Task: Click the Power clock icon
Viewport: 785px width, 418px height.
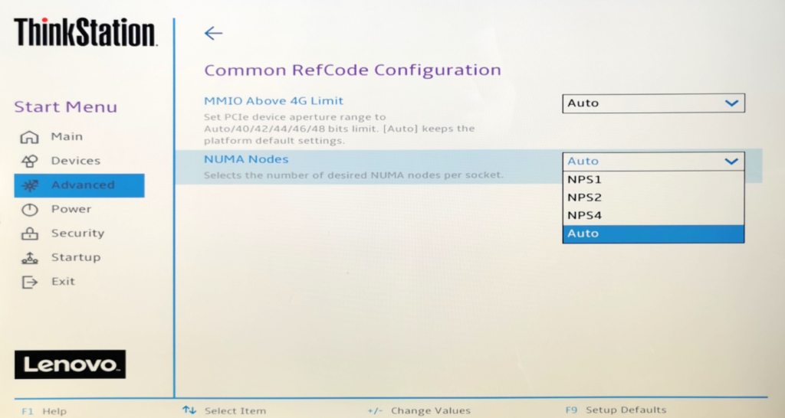Action: (30, 210)
